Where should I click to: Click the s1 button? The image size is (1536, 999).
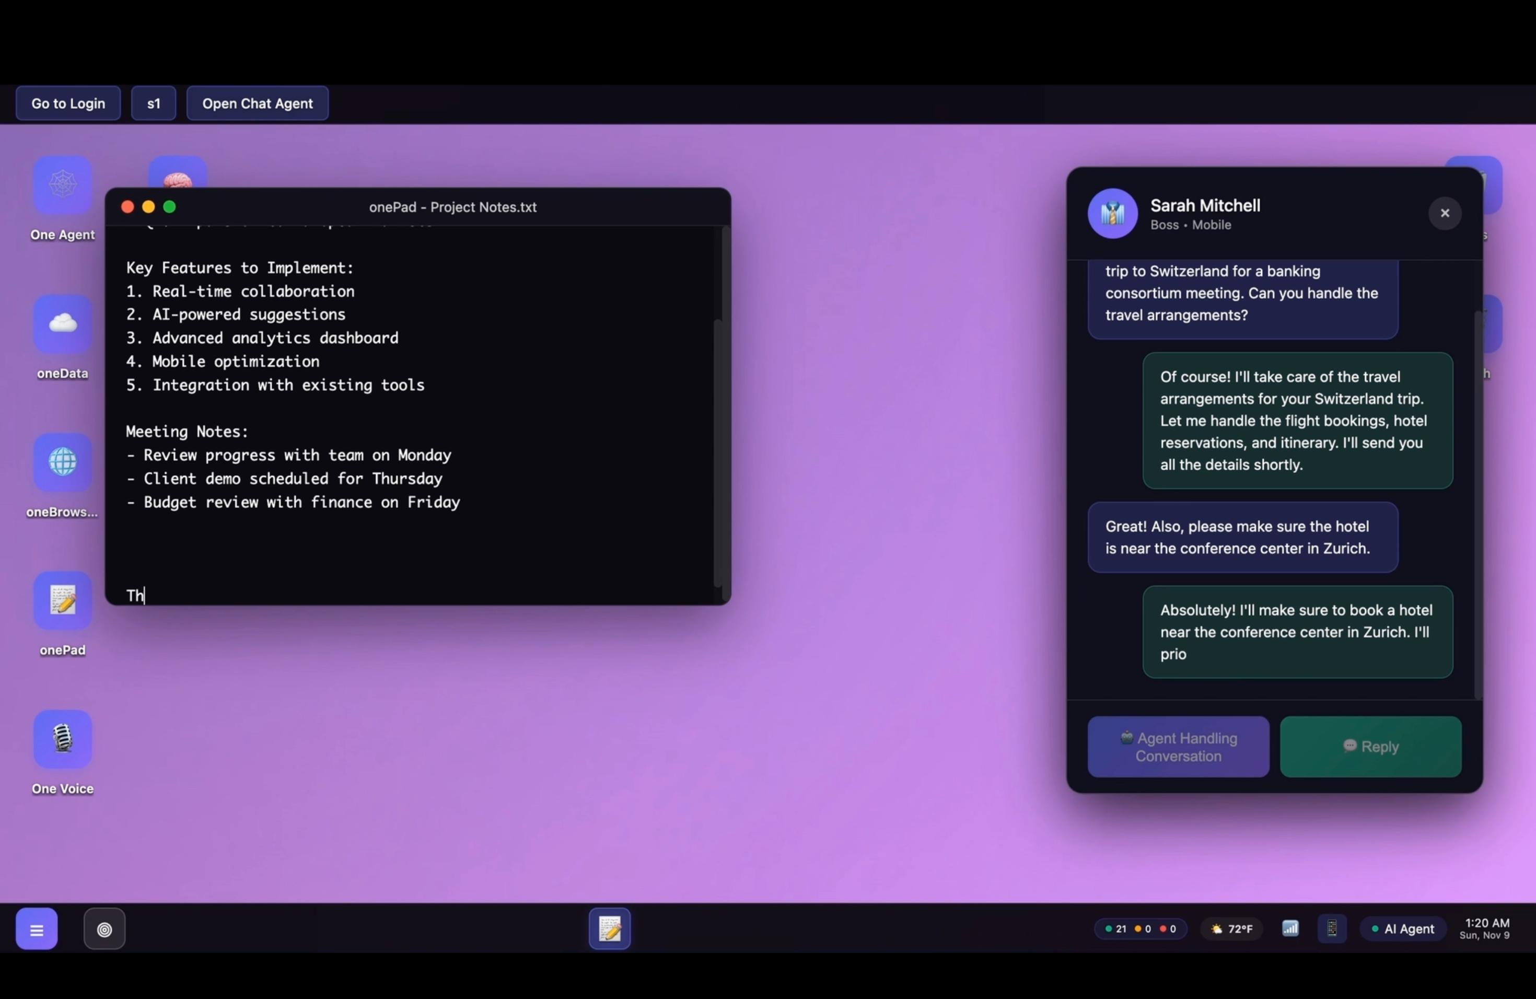coord(154,103)
